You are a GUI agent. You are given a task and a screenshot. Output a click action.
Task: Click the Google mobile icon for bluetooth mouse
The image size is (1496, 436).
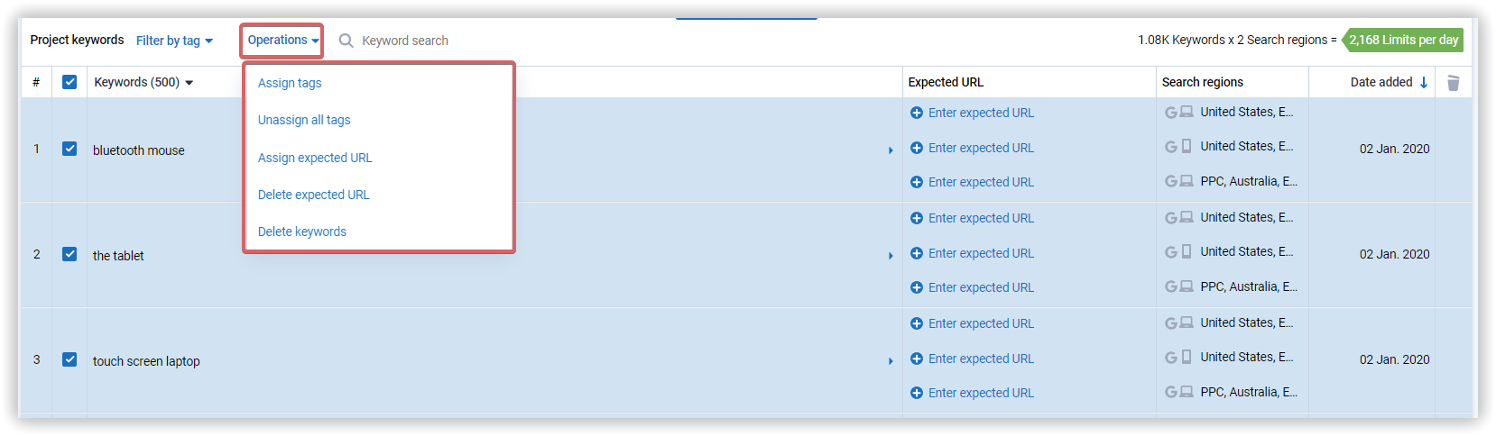(x=1178, y=146)
